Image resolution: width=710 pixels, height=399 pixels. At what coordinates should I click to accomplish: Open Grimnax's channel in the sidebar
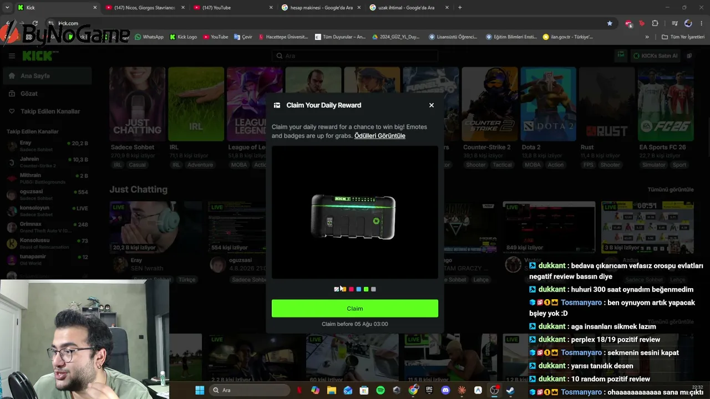click(x=47, y=227)
